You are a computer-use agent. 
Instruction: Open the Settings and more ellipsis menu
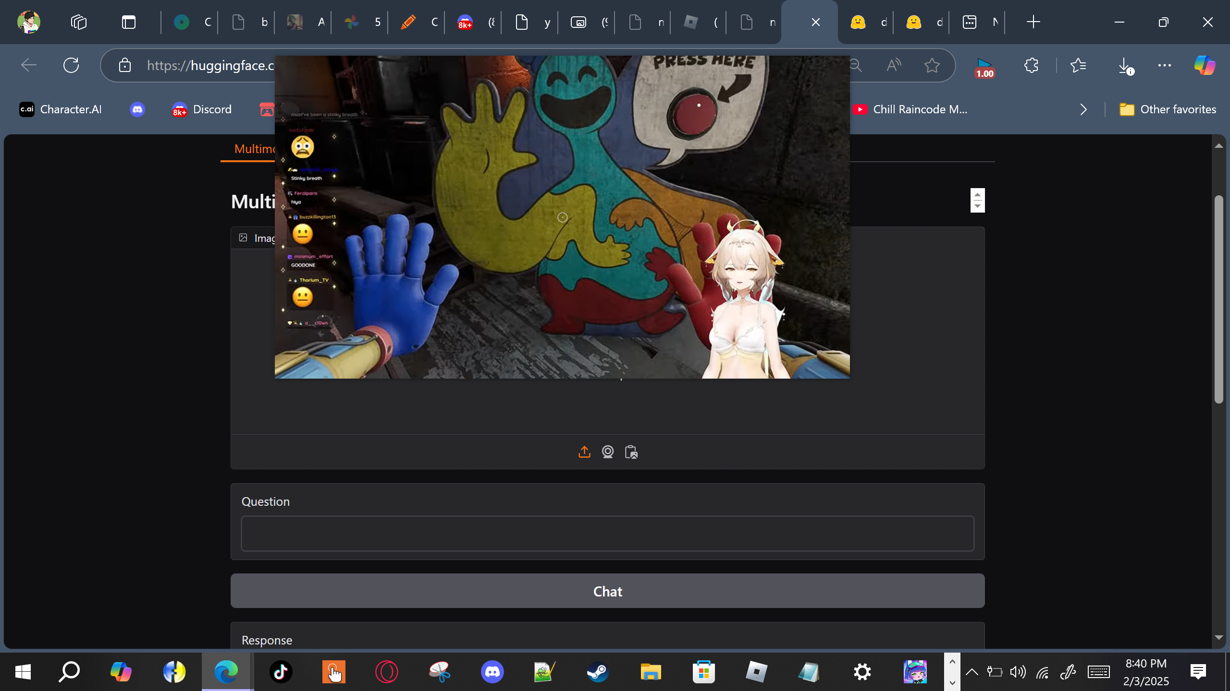[x=1165, y=65]
